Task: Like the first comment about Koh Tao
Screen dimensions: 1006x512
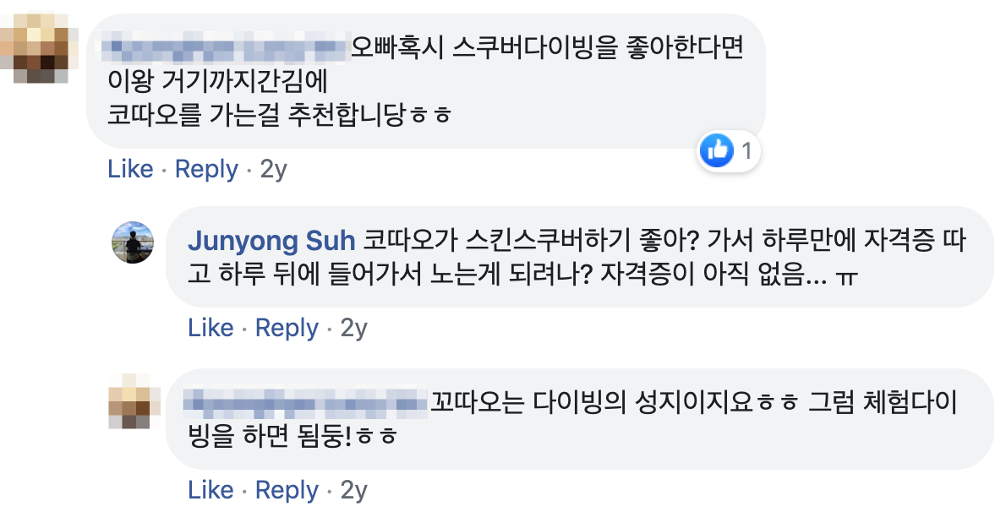Action: [x=131, y=169]
